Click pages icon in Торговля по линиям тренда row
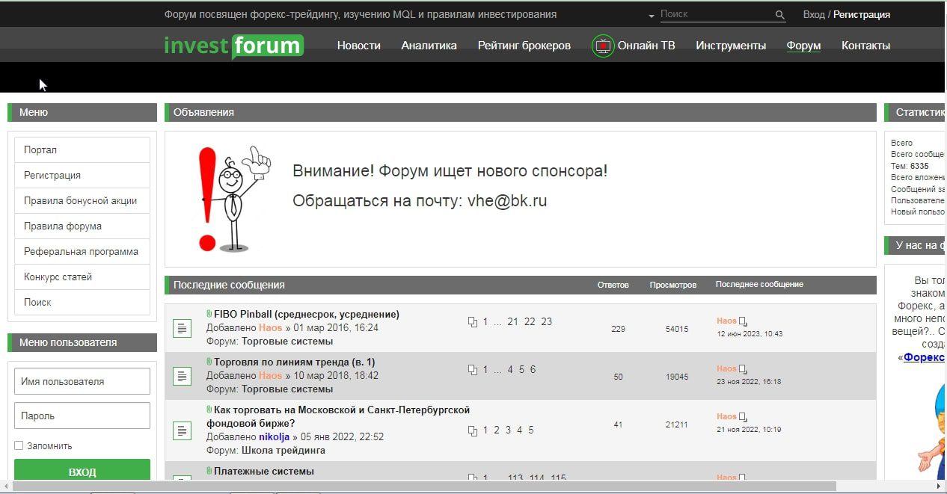Image resolution: width=947 pixels, height=494 pixels. click(x=472, y=370)
